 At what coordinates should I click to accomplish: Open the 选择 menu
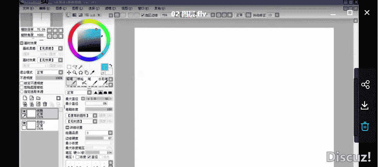(x=94, y=8)
